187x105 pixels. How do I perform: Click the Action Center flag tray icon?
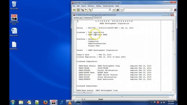[x=155, y=102]
